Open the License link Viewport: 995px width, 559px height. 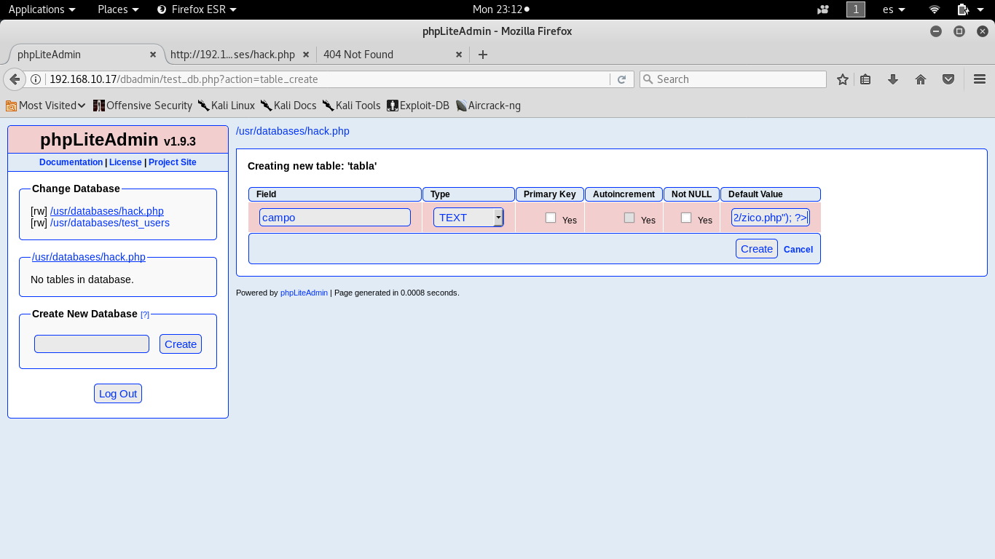(125, 162)
